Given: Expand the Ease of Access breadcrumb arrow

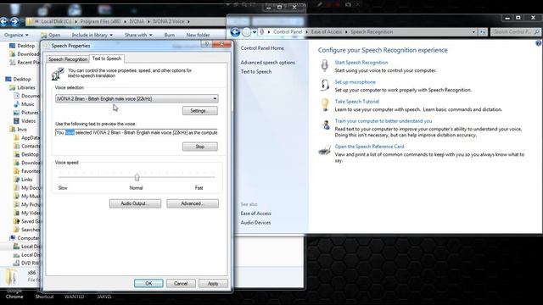Looking at the screenshot, I should tap(345, 32).
